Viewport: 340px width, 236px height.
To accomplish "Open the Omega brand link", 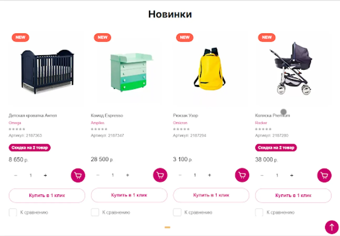I will (x=15, y=123).
